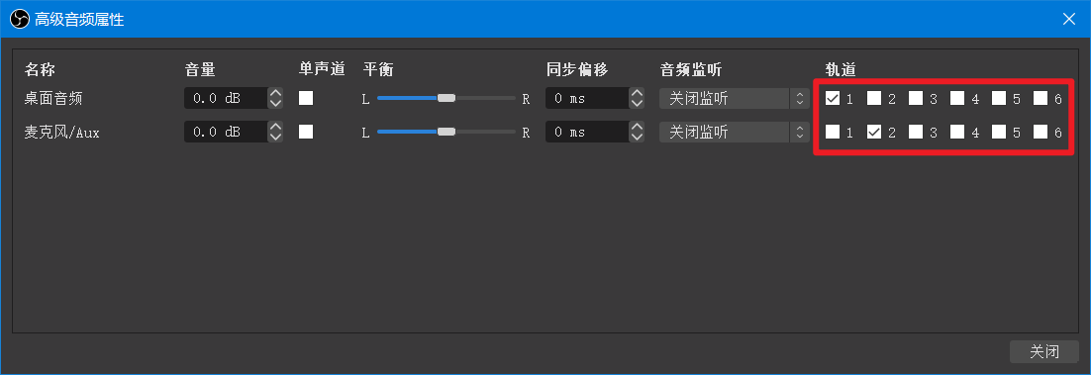The width and height of the screenshot is (1091, 375).
Task: Enable 单声道 for 桌面音频
Action: tap(306, 98)
